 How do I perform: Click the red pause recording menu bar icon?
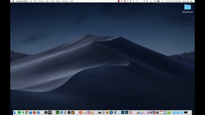click(122, 1)
